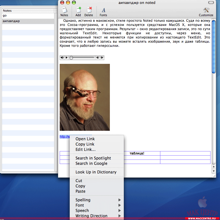This screenshot has width=220, height=220.
Task: Delete the current note via Delete icon
Action: click(89, 11)
